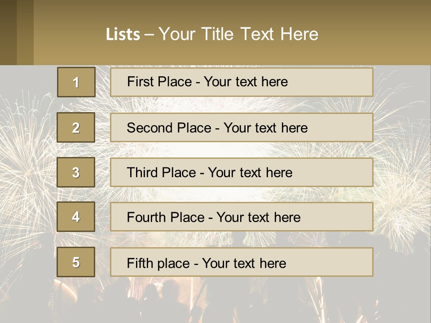Select the number 4 box
The image size is (431, 323).
pos(76,217)
